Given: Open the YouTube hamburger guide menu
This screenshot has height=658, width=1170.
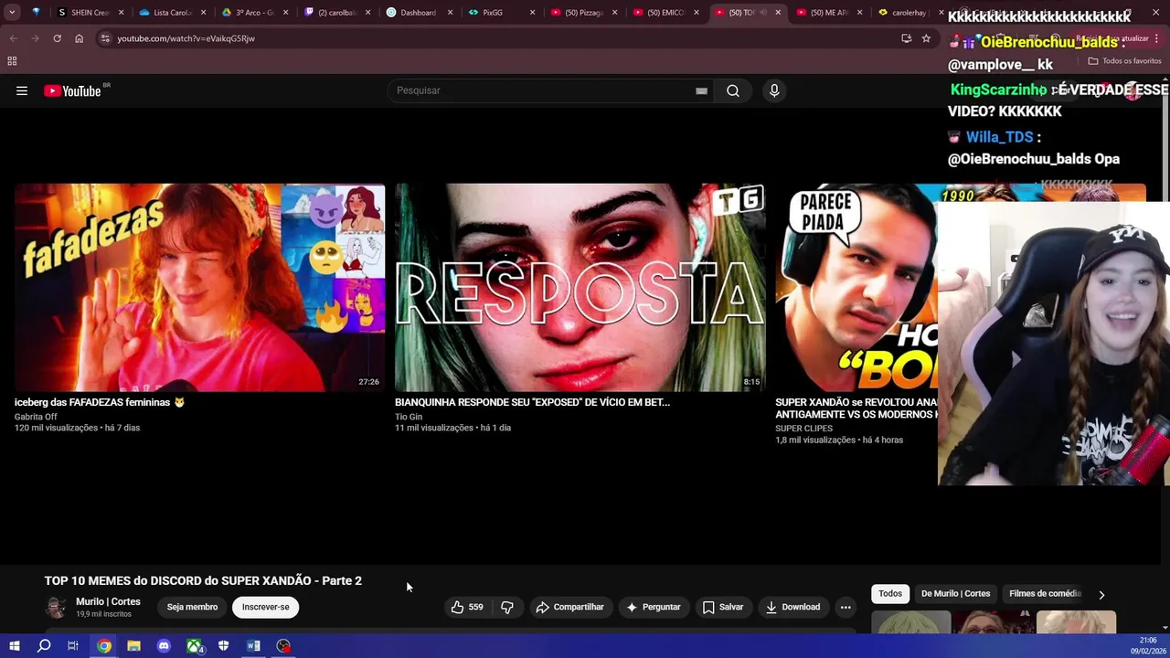Looking at the screenshot, I should coord(22,90).
